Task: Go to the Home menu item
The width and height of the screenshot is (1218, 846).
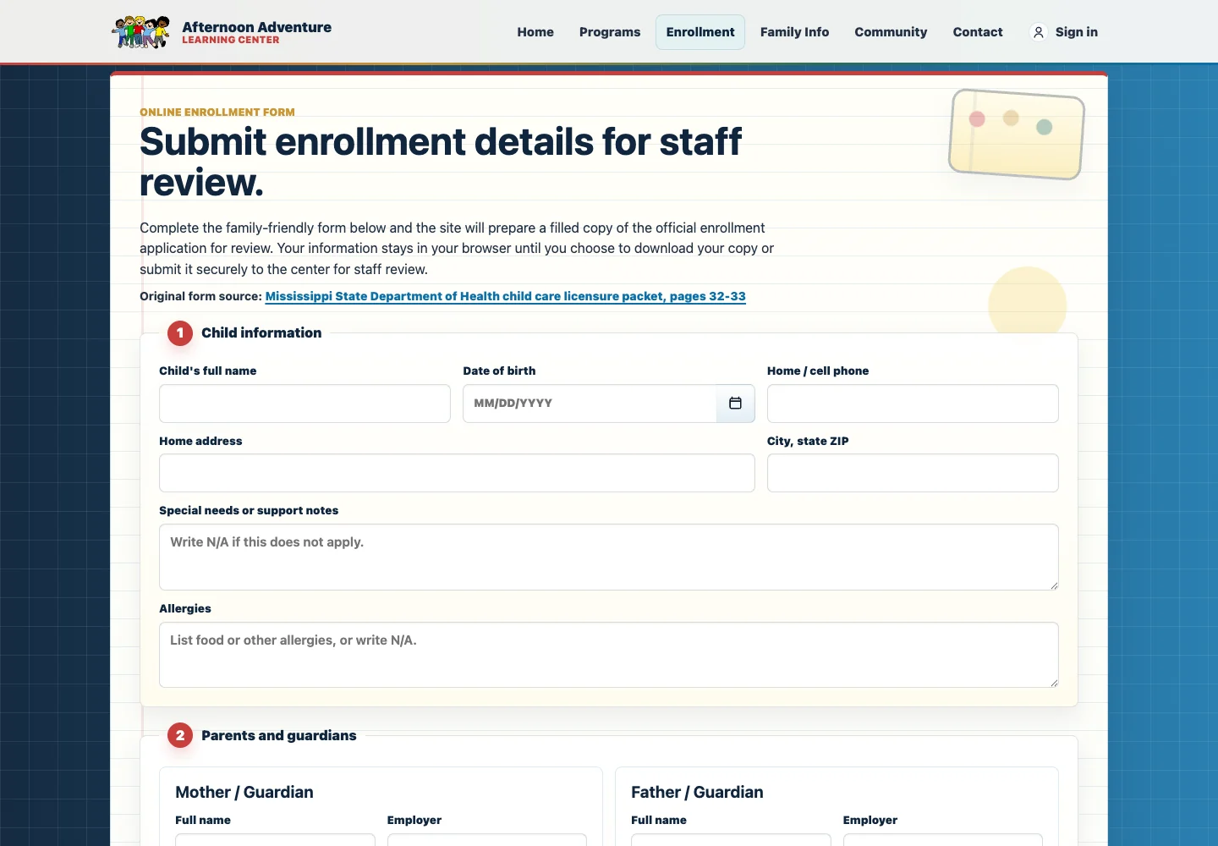Action: pyautogui.click(x=535, y=32)
